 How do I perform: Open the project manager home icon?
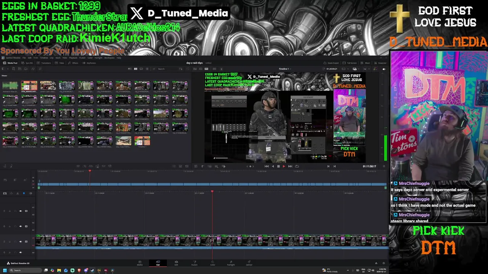(376, 263)
